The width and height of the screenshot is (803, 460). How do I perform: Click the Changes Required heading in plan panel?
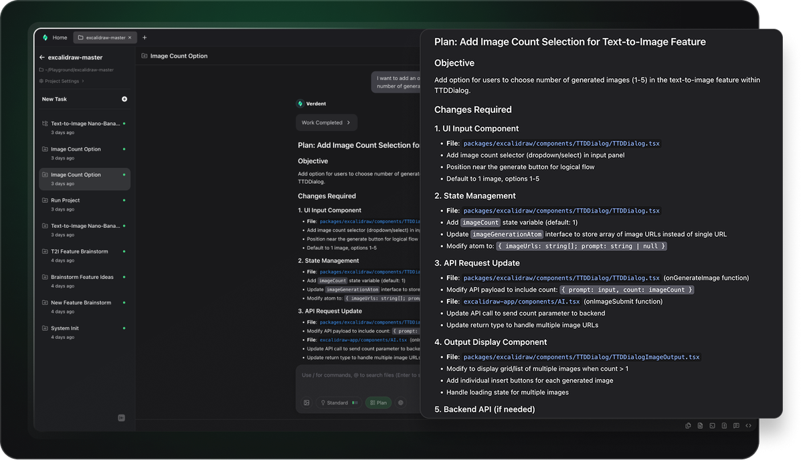473,110
